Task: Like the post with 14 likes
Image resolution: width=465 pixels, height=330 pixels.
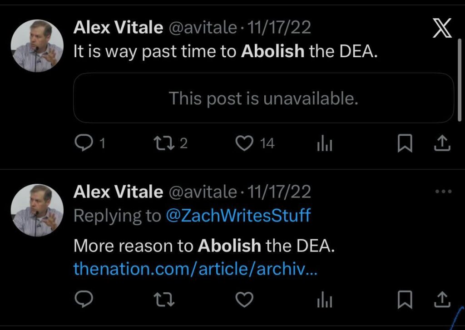Action: pos(245,143)
